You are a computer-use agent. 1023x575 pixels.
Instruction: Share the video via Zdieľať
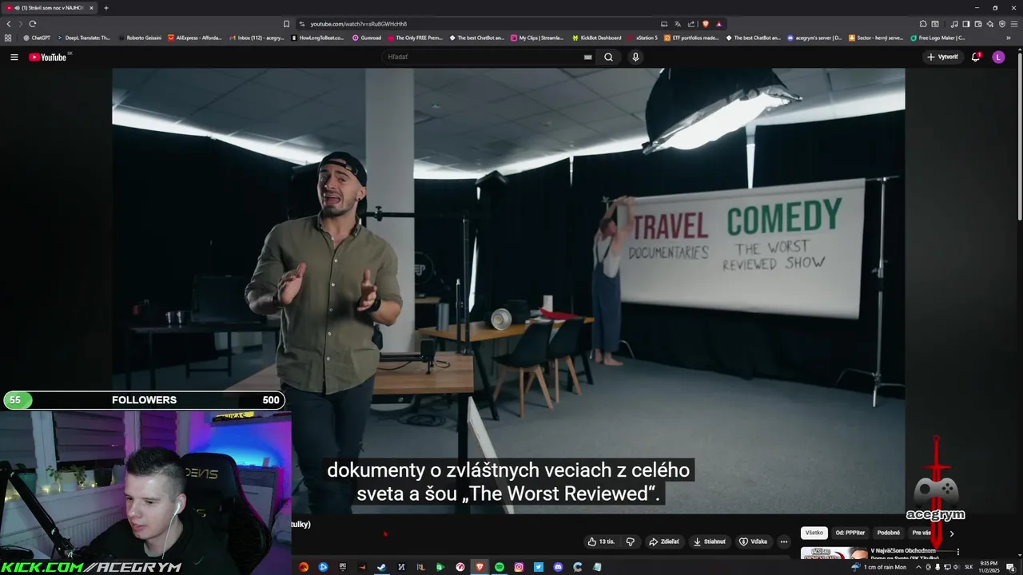click(664, 541)
